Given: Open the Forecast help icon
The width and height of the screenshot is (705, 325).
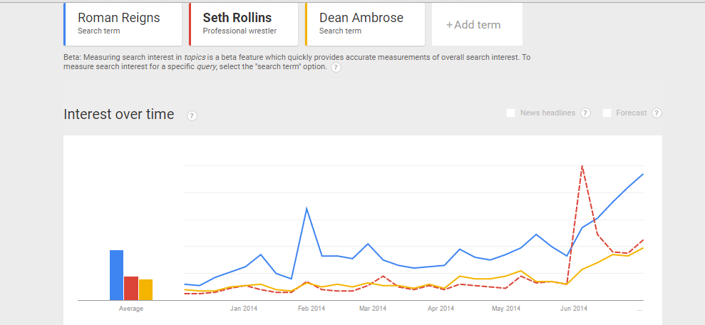Looking at the screenshot, I should point(657,113).
